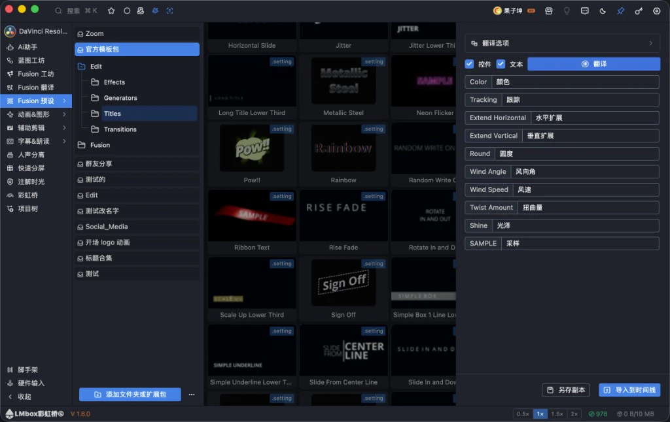670x422 pixels.
Task: Click the search box in top bar
Action: [76, 10]
